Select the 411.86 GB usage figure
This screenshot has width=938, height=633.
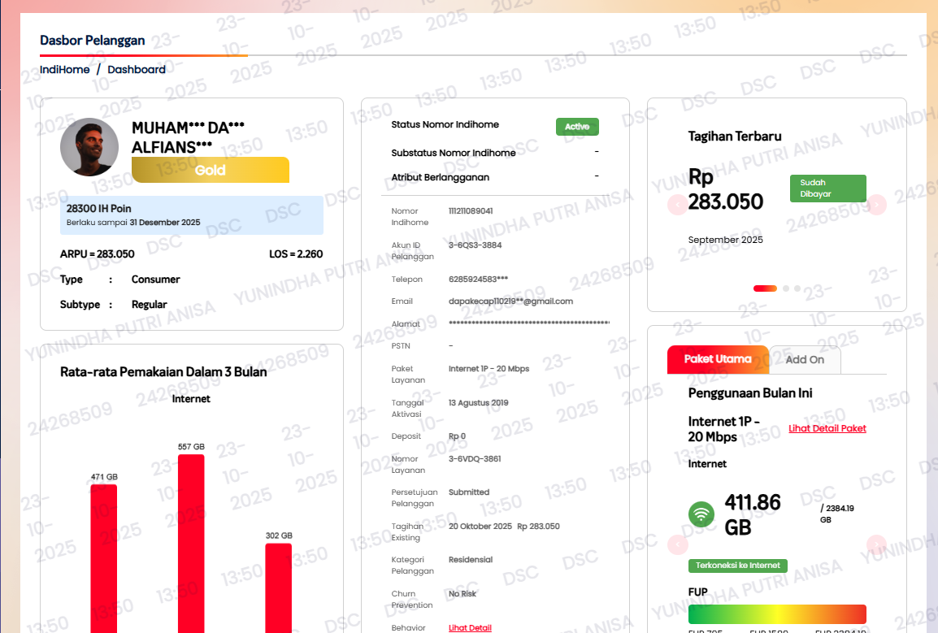tap(753, 514)
